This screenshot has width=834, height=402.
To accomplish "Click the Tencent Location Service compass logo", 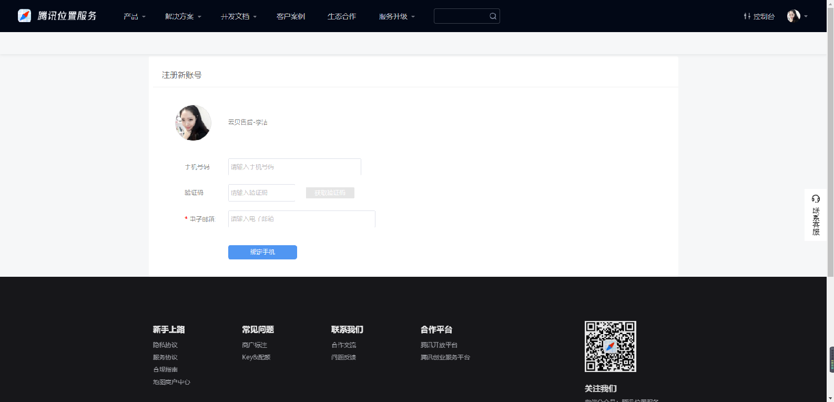I will point(24,16).
